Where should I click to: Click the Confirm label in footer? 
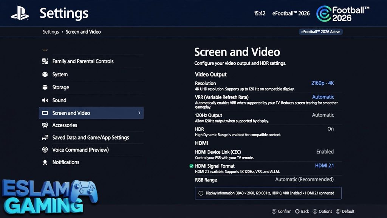(285, 211)
